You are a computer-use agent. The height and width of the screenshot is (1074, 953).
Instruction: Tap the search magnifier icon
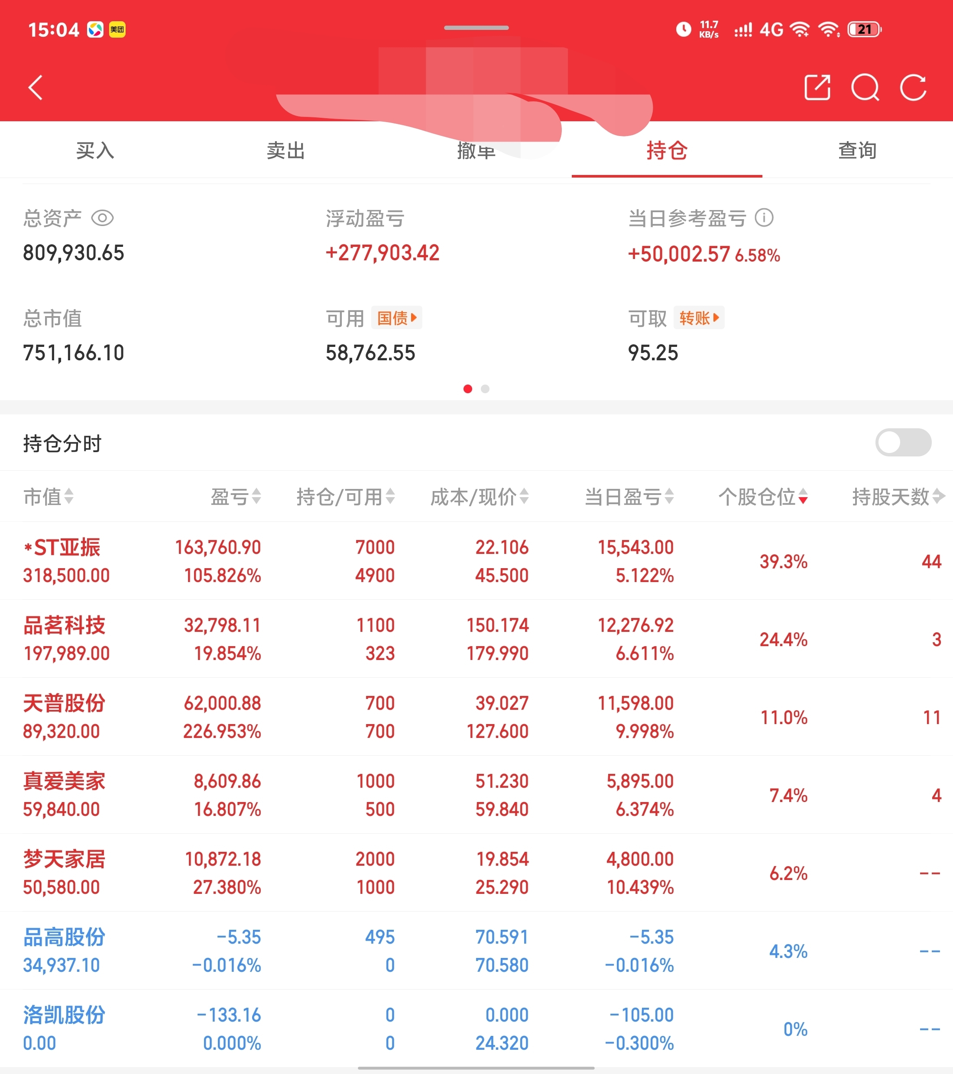tap(865, 87)
